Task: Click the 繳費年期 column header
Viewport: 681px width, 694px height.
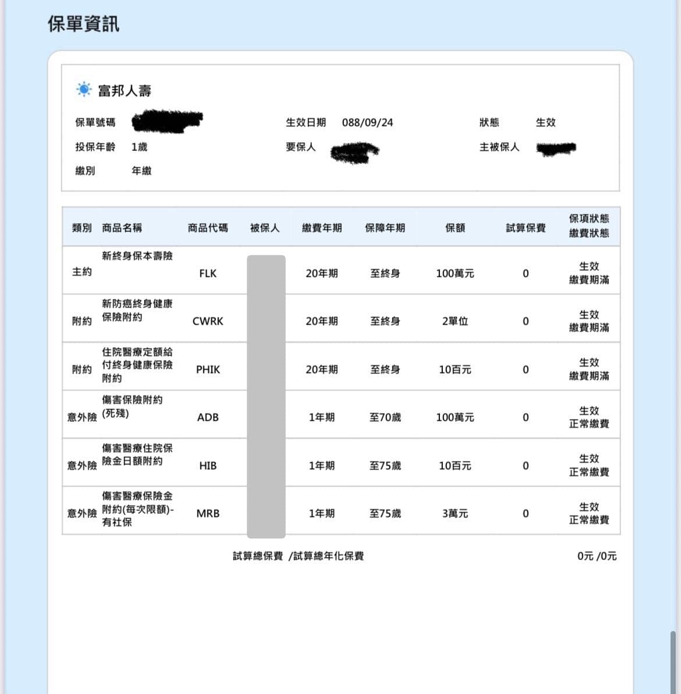Action: click(x=322, y=228)
